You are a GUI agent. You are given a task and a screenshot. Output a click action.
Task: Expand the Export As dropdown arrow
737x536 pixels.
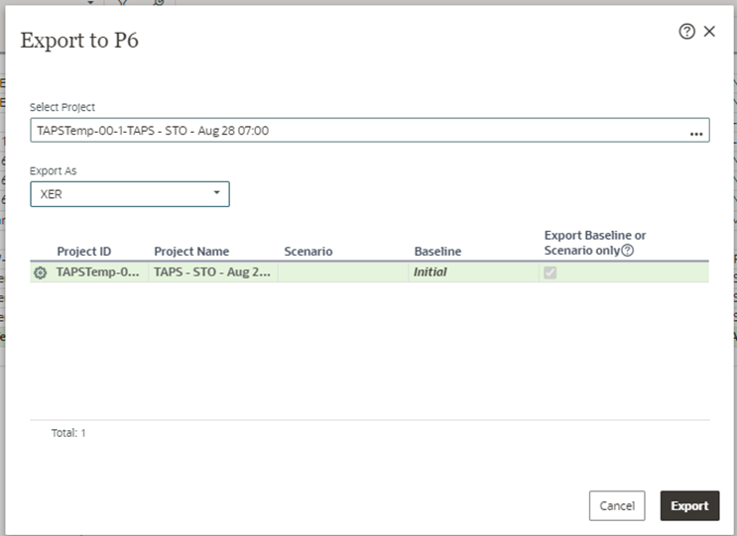[216, 193]
